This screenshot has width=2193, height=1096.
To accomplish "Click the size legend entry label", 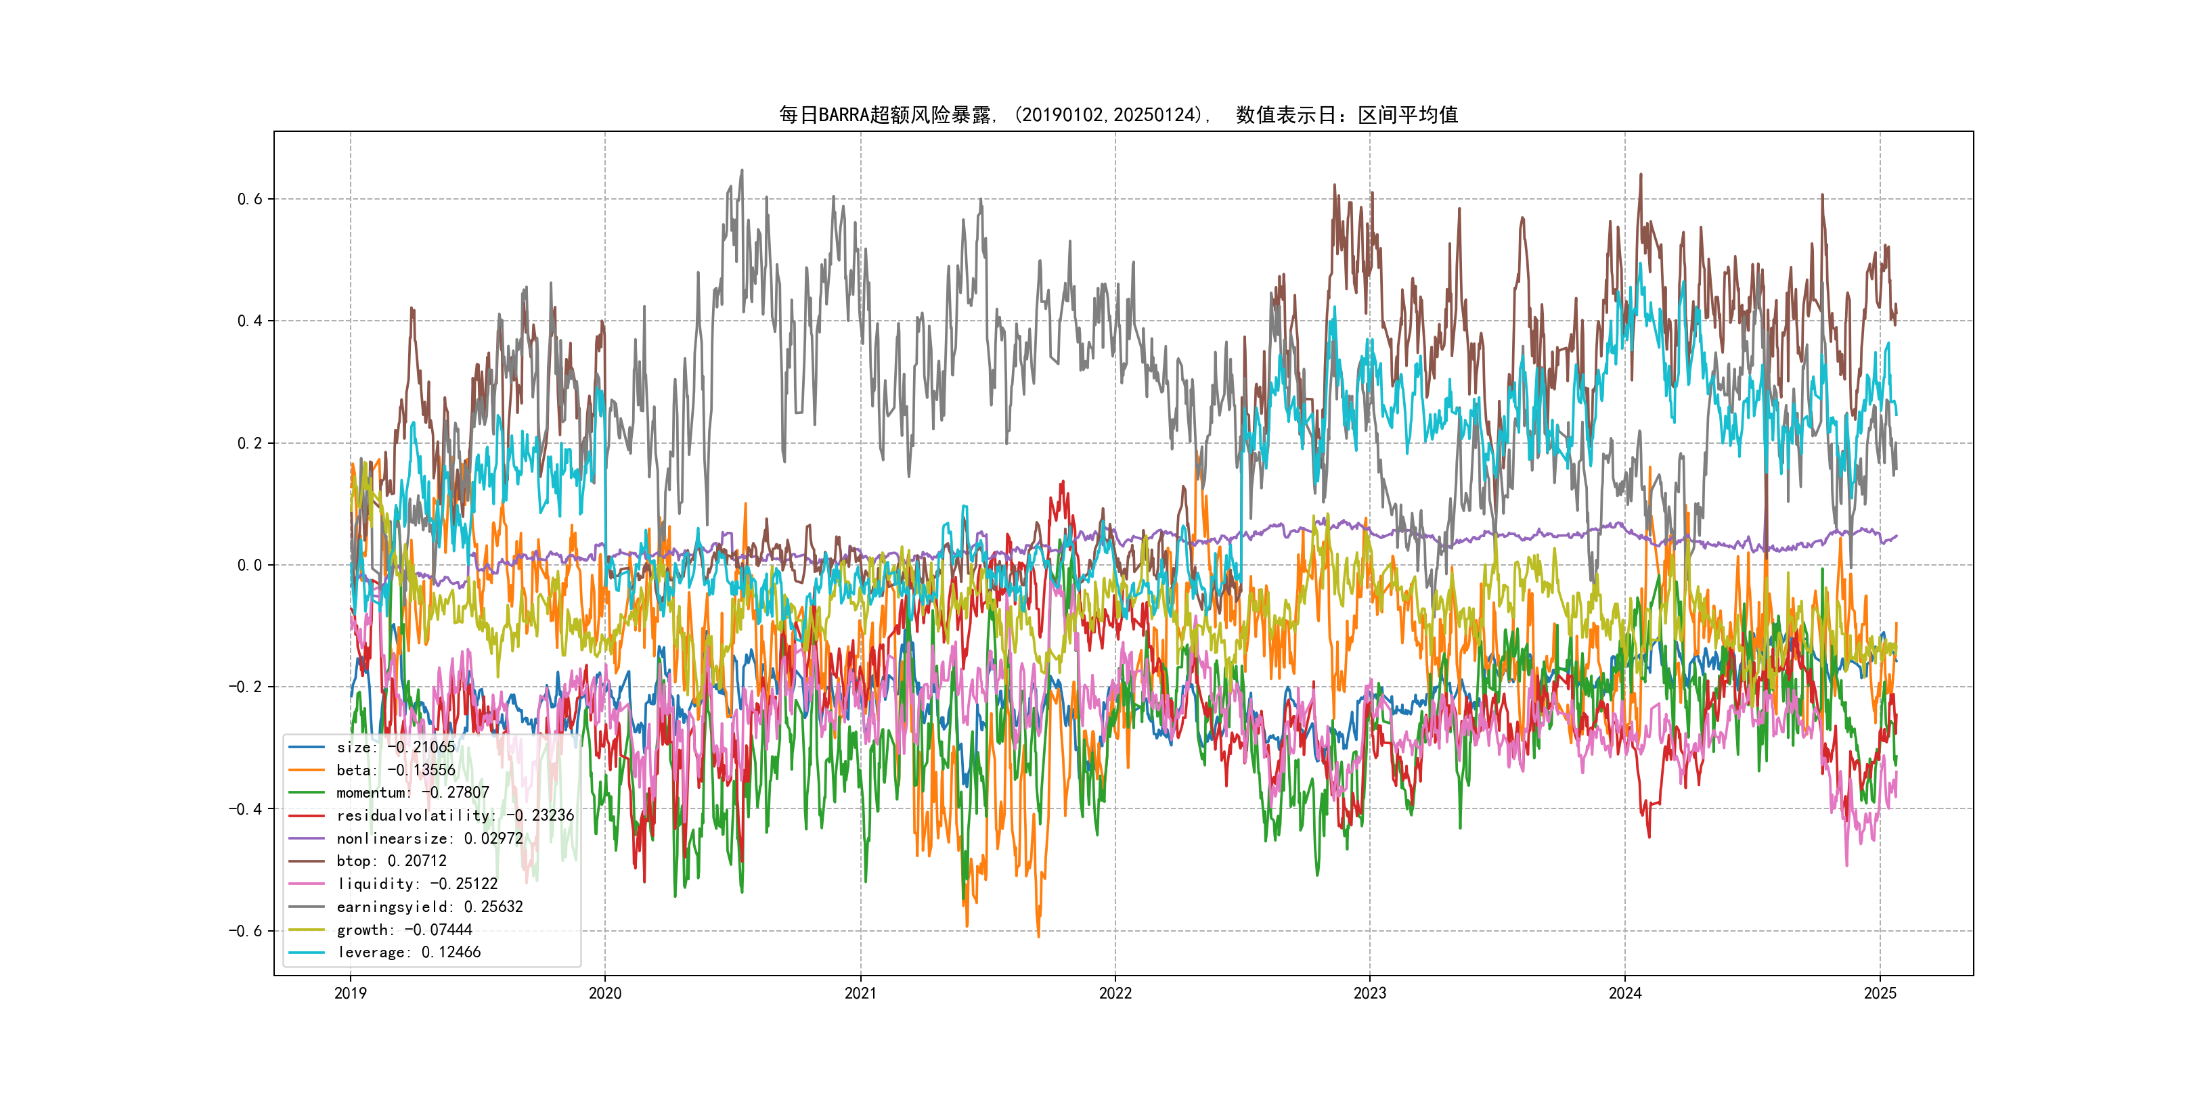I will pos(395,747).
